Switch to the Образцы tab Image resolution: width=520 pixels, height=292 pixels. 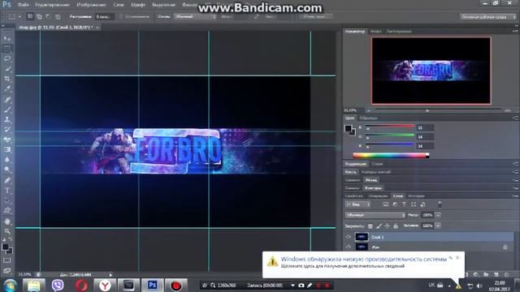(368, 118)
